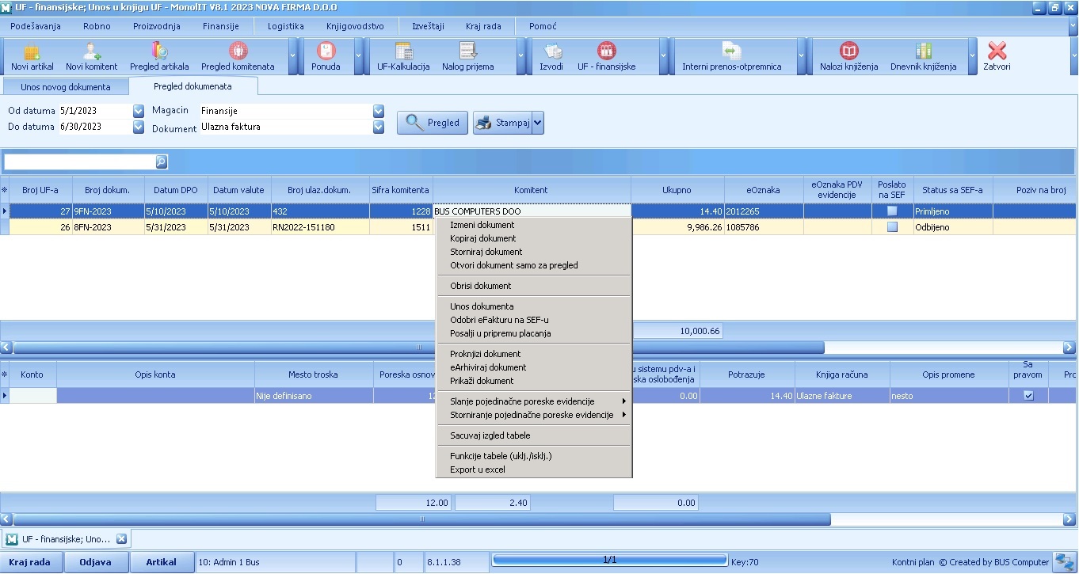This screenshot has width=1079, height=574.
Task: Click the asterisk corner icon of the documents grid
Action: pos(5,190)
